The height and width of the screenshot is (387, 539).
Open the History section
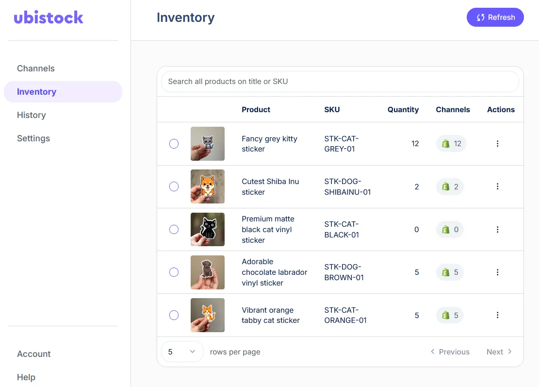click(x=31, y=115)
